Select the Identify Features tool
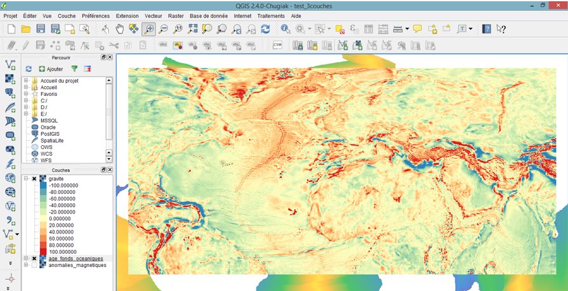Viewport: 568px width, 291px height. pos(286,29)
